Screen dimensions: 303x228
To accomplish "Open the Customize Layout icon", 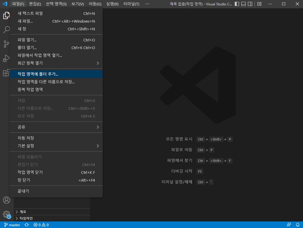I will [259, 4].
